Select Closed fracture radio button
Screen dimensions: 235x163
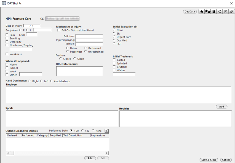[x=61, y=58]
